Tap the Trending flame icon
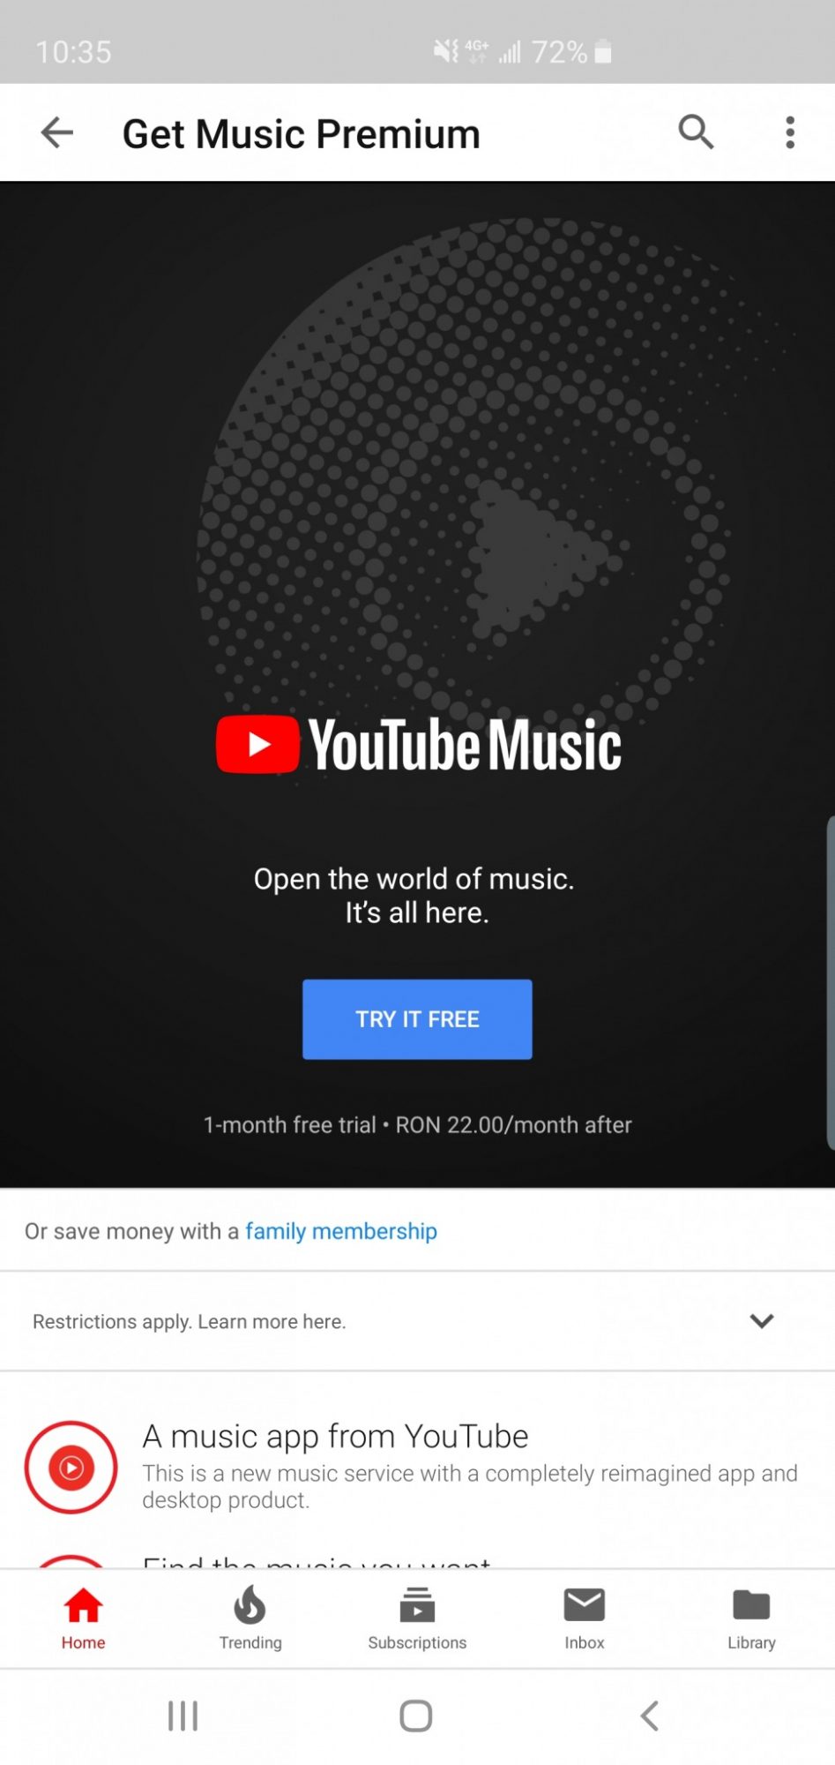 [250, 1604]
